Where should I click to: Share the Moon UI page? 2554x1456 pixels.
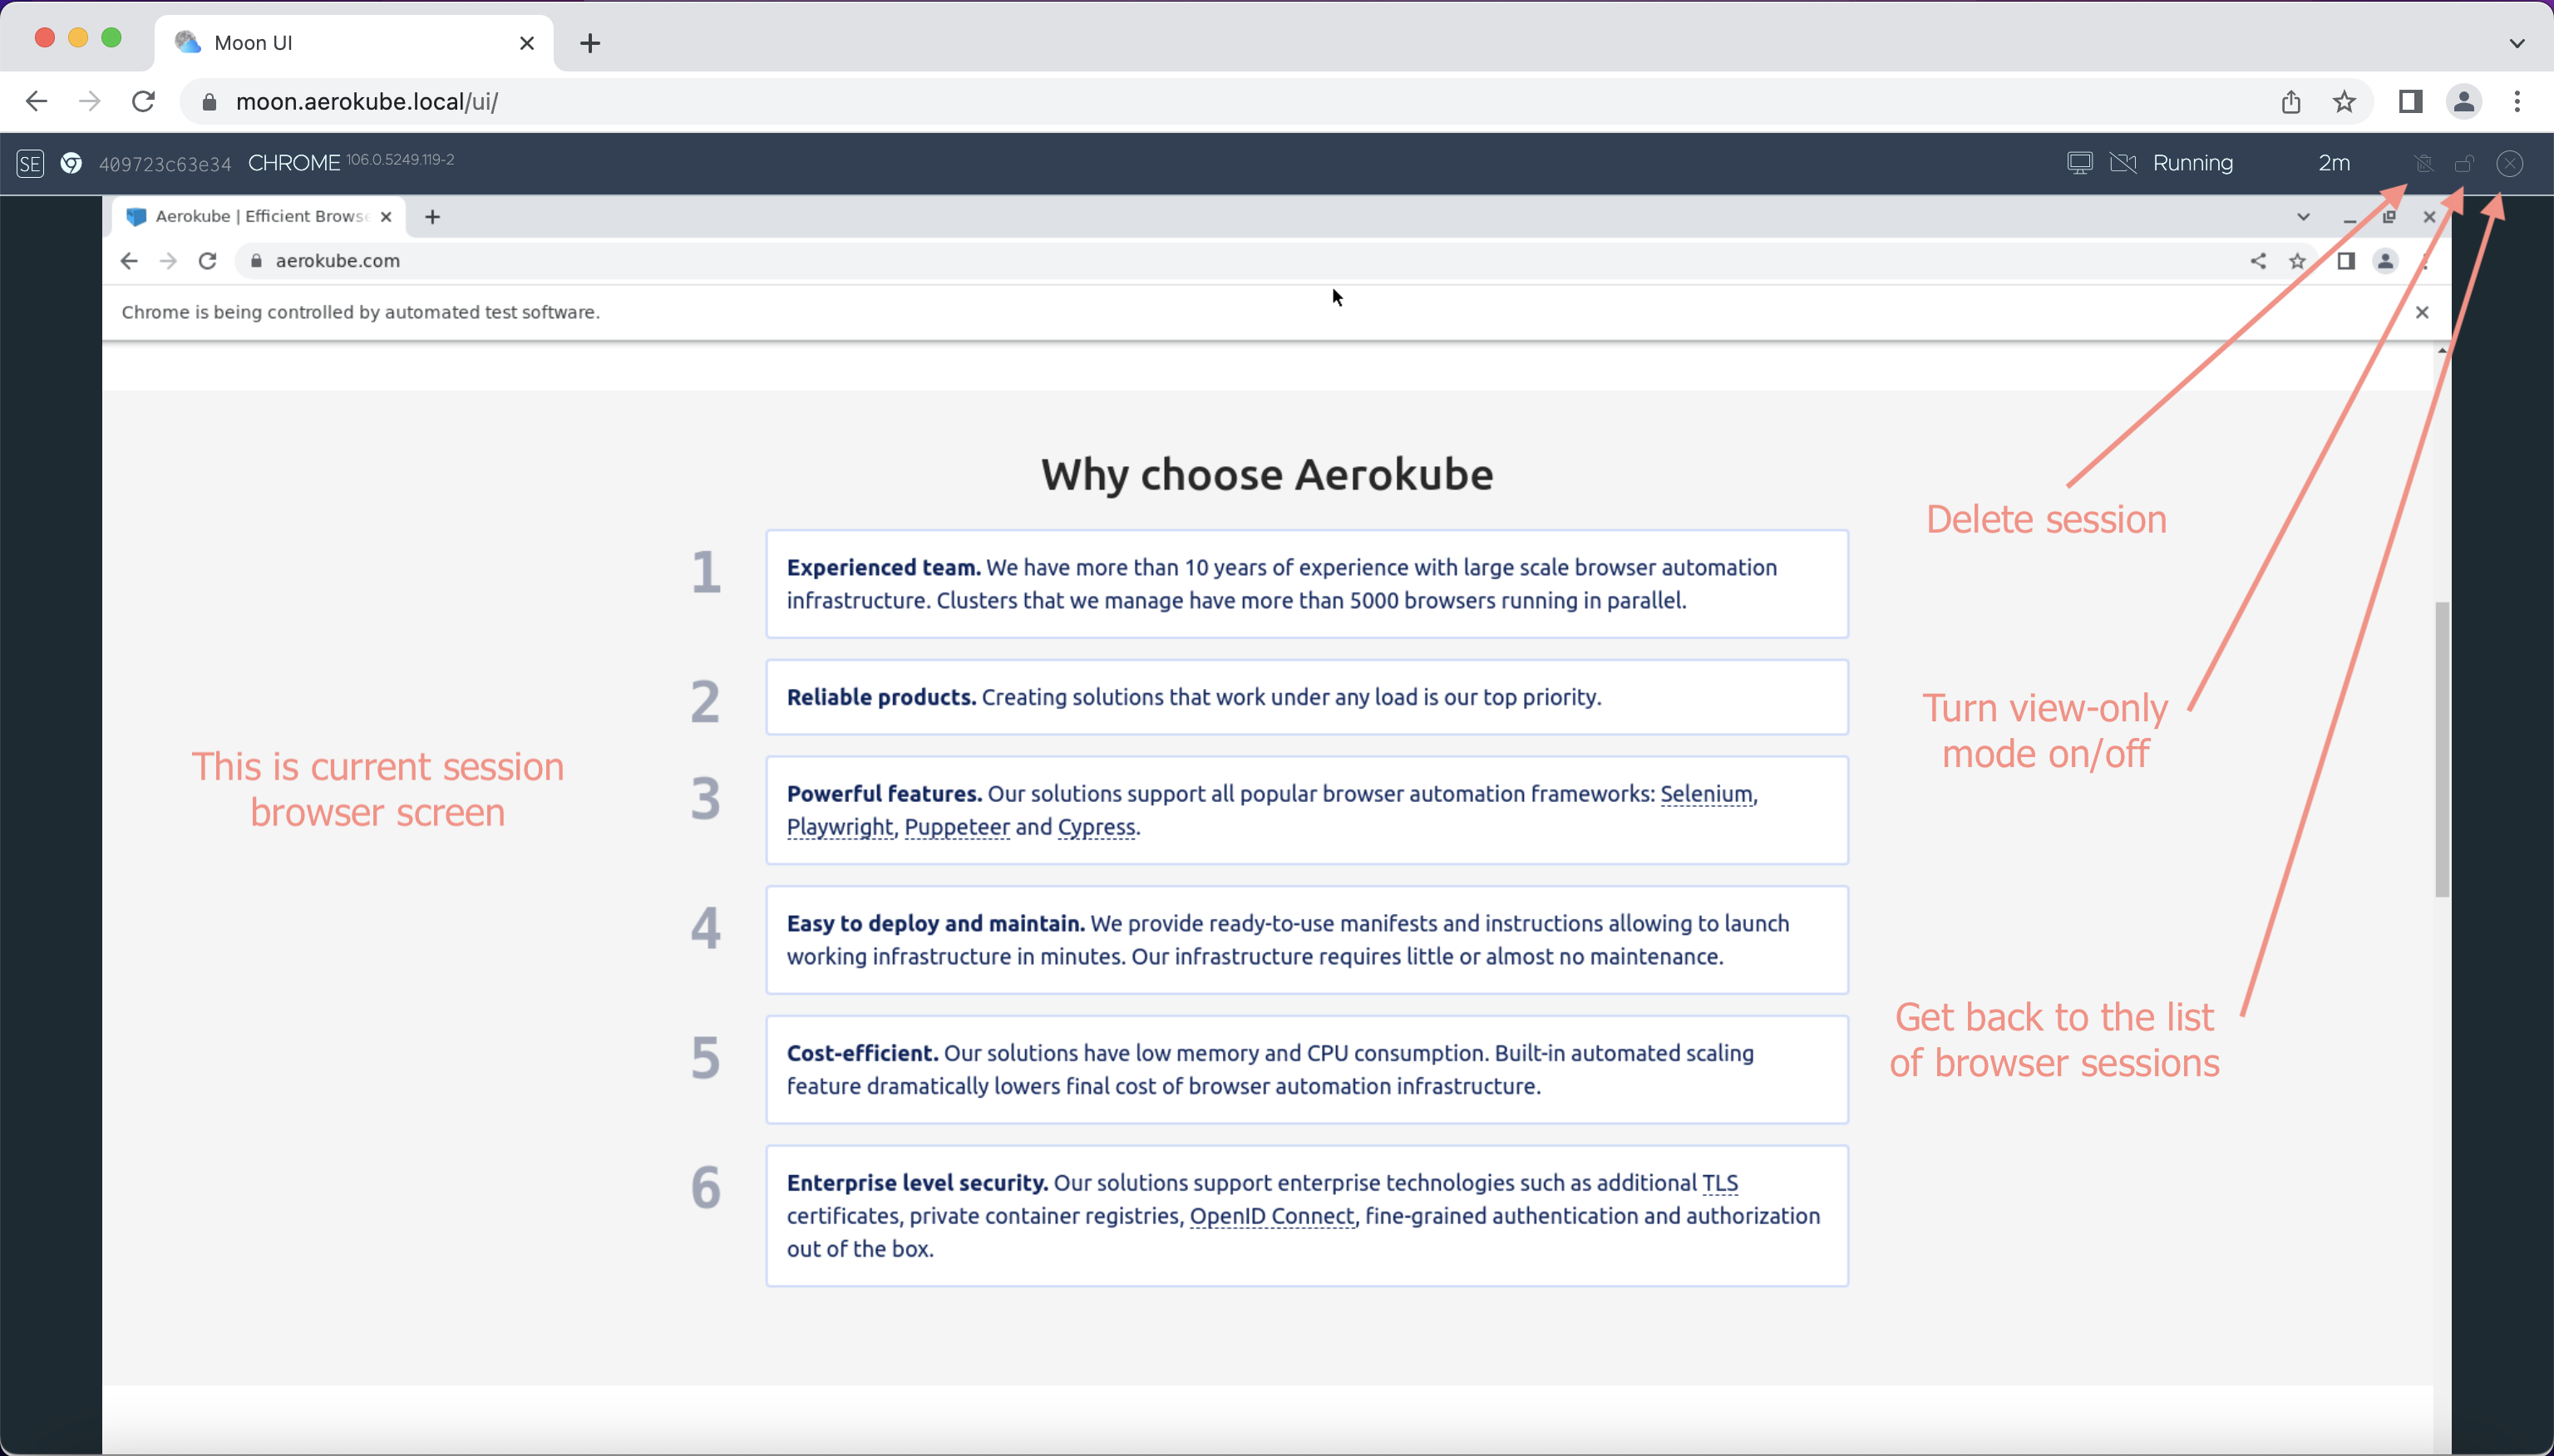(x=2291, y=101)
